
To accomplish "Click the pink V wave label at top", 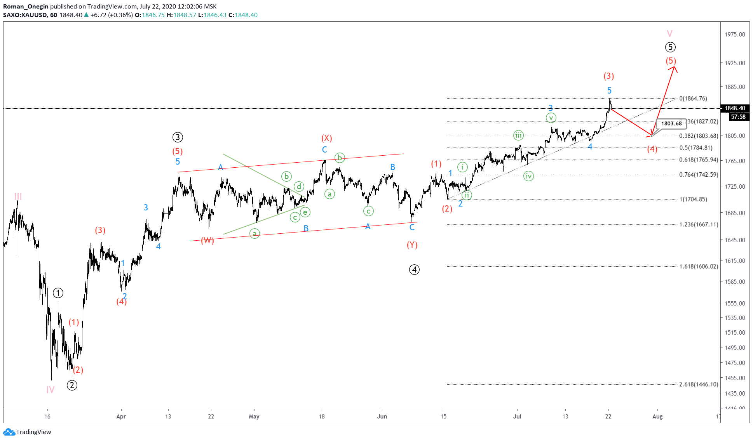I will pyautogui.click(x=669, y=33).
